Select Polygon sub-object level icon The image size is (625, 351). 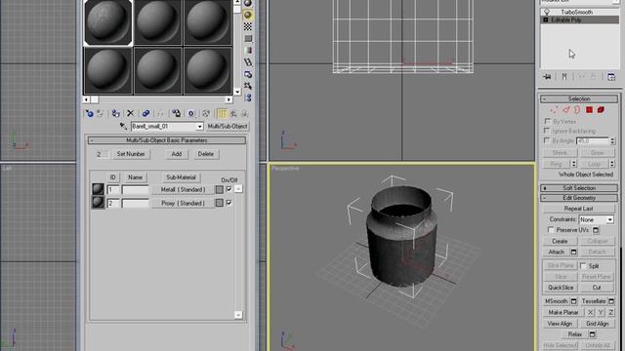coord(589,110)
